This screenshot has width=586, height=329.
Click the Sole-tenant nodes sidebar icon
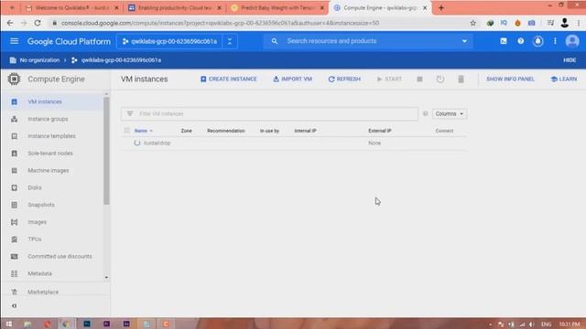coord(15,154)
